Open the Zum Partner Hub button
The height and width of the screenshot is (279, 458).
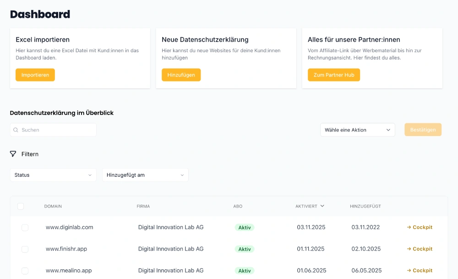[x=333, y=75]
